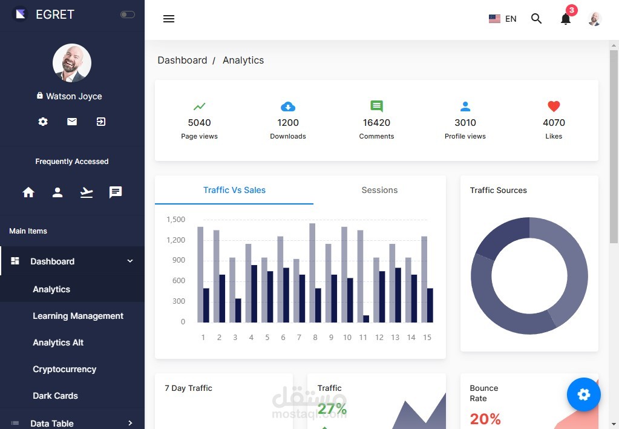Open the EN language selector

point(503,19)
